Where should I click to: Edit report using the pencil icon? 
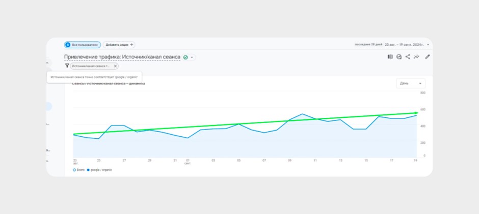tap(428, 57)
